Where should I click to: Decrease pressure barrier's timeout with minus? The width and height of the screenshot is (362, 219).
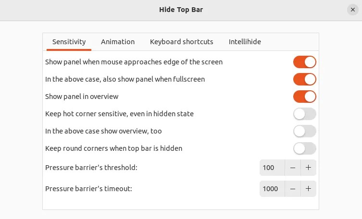coord(293,189)
